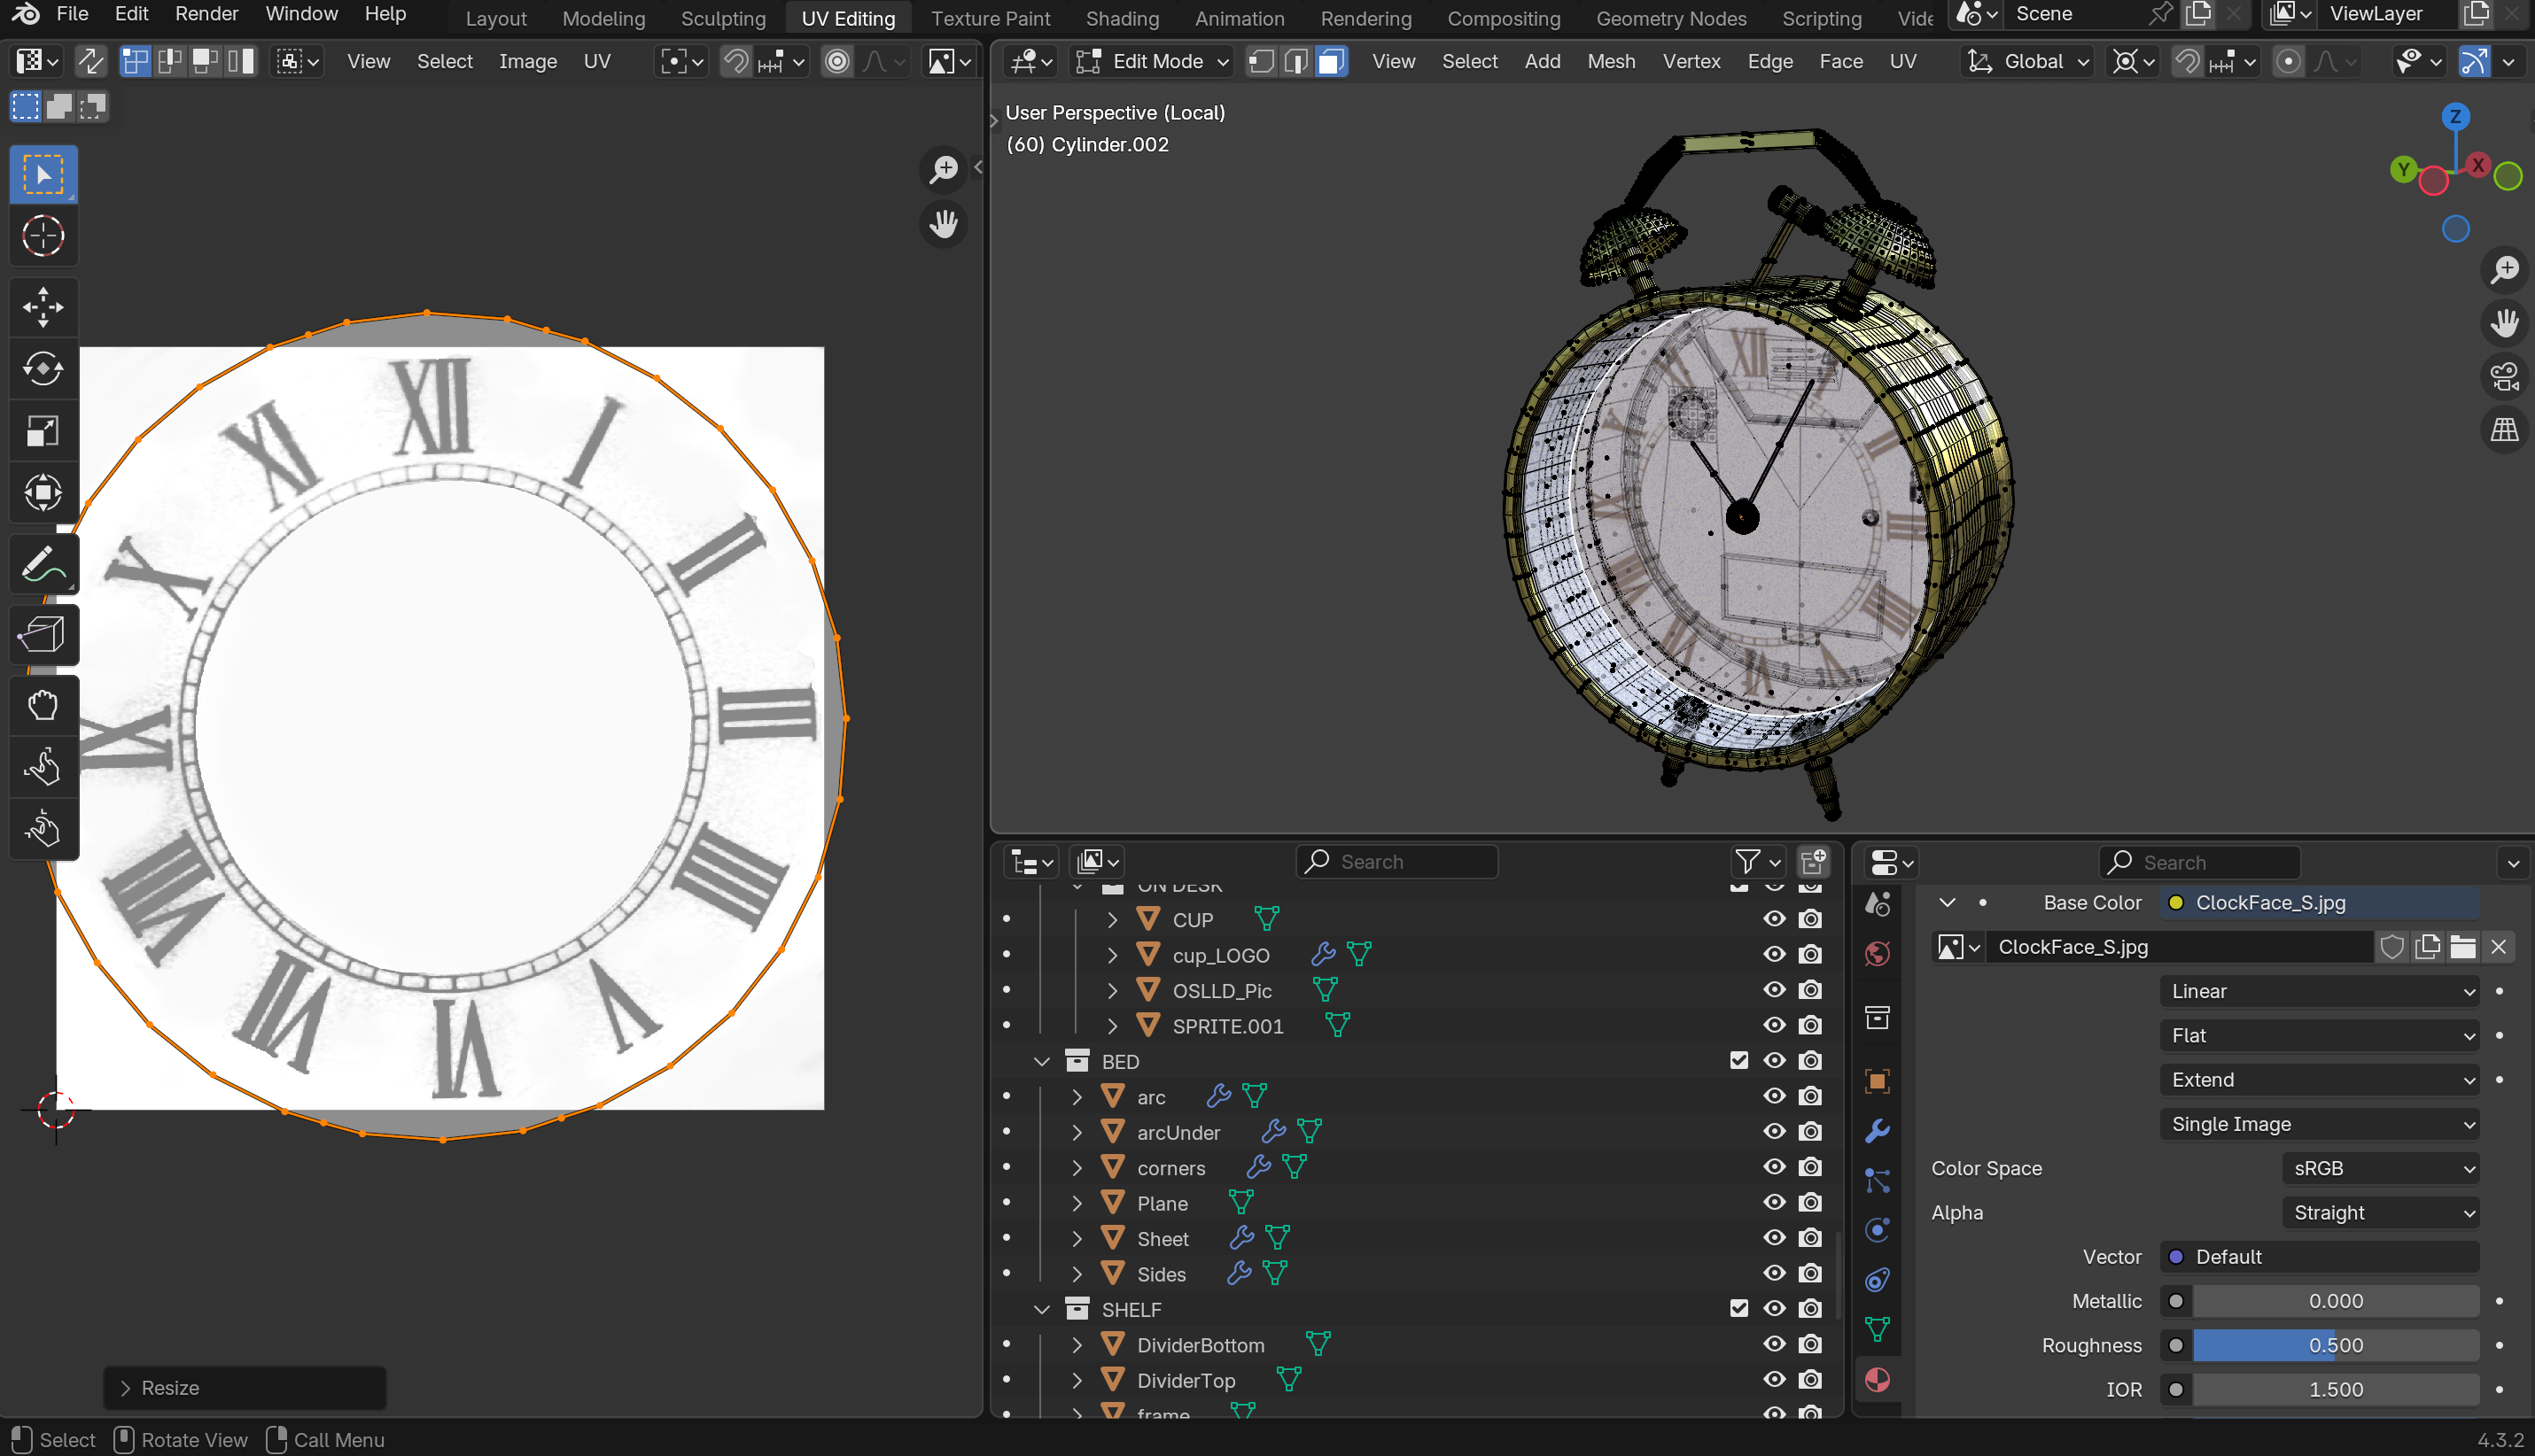
Task: Toggle proportional editing in UV editor
Action: point(837,61)
